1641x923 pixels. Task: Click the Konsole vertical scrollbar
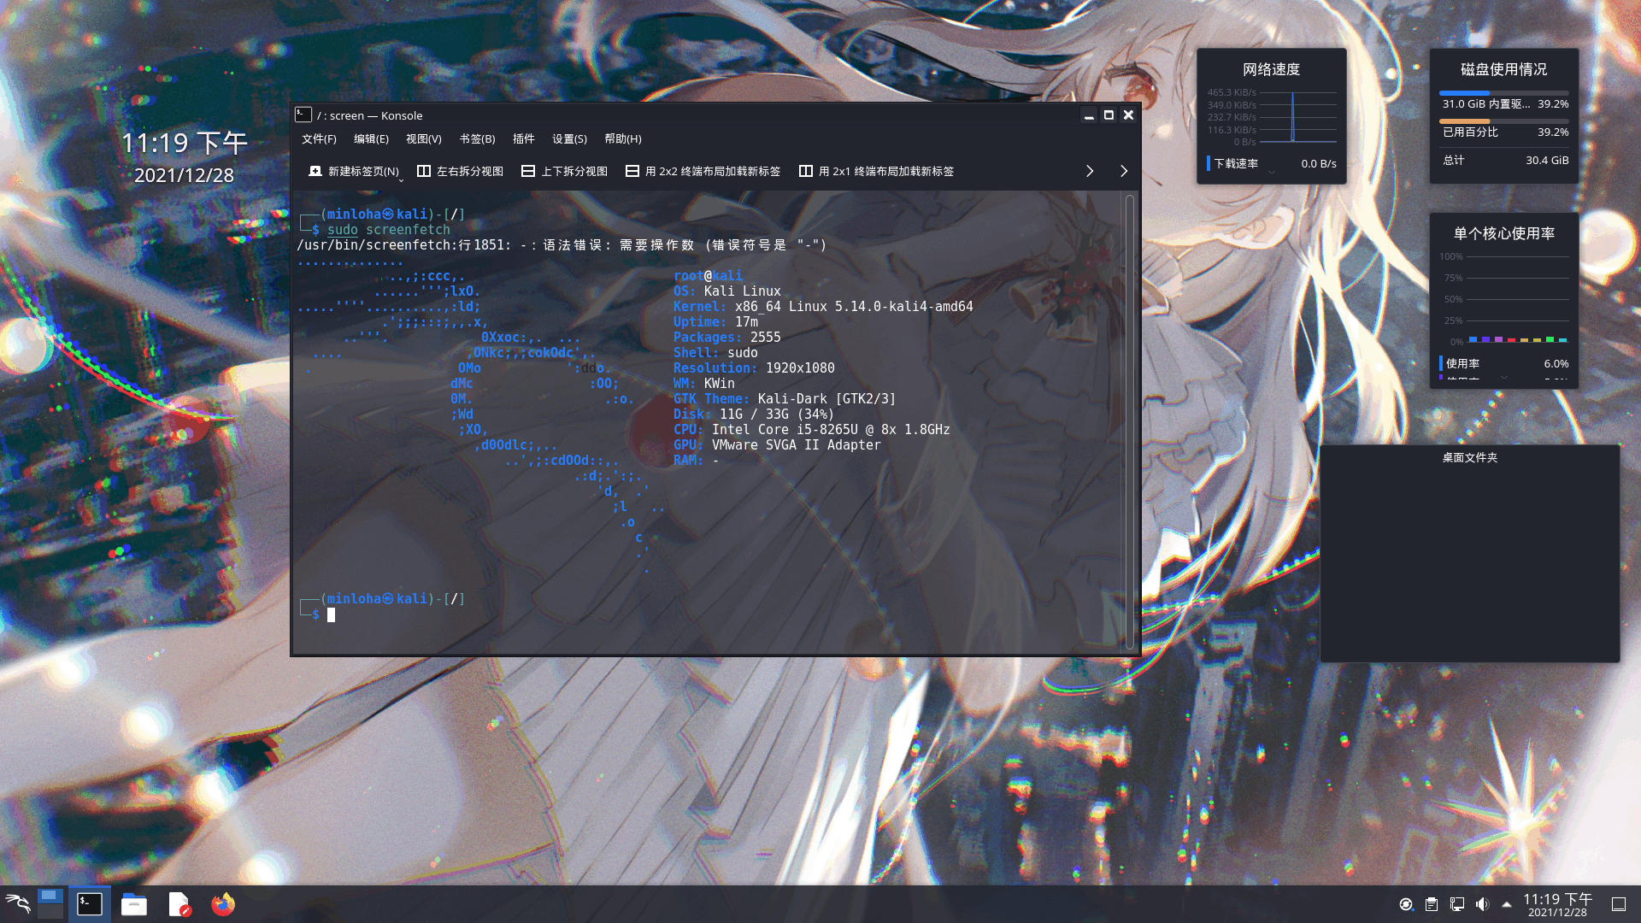(1130, 421)
